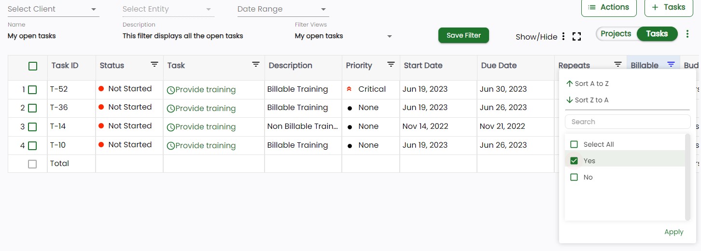Open the Repeats column filter icon
This screenshot has height=251, width=701.
coord(617,64)
